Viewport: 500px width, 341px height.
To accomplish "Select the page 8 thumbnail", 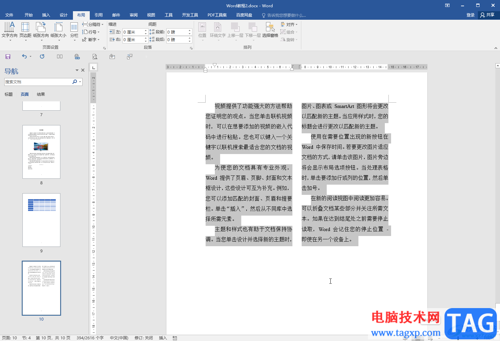I will pos(41,152).
